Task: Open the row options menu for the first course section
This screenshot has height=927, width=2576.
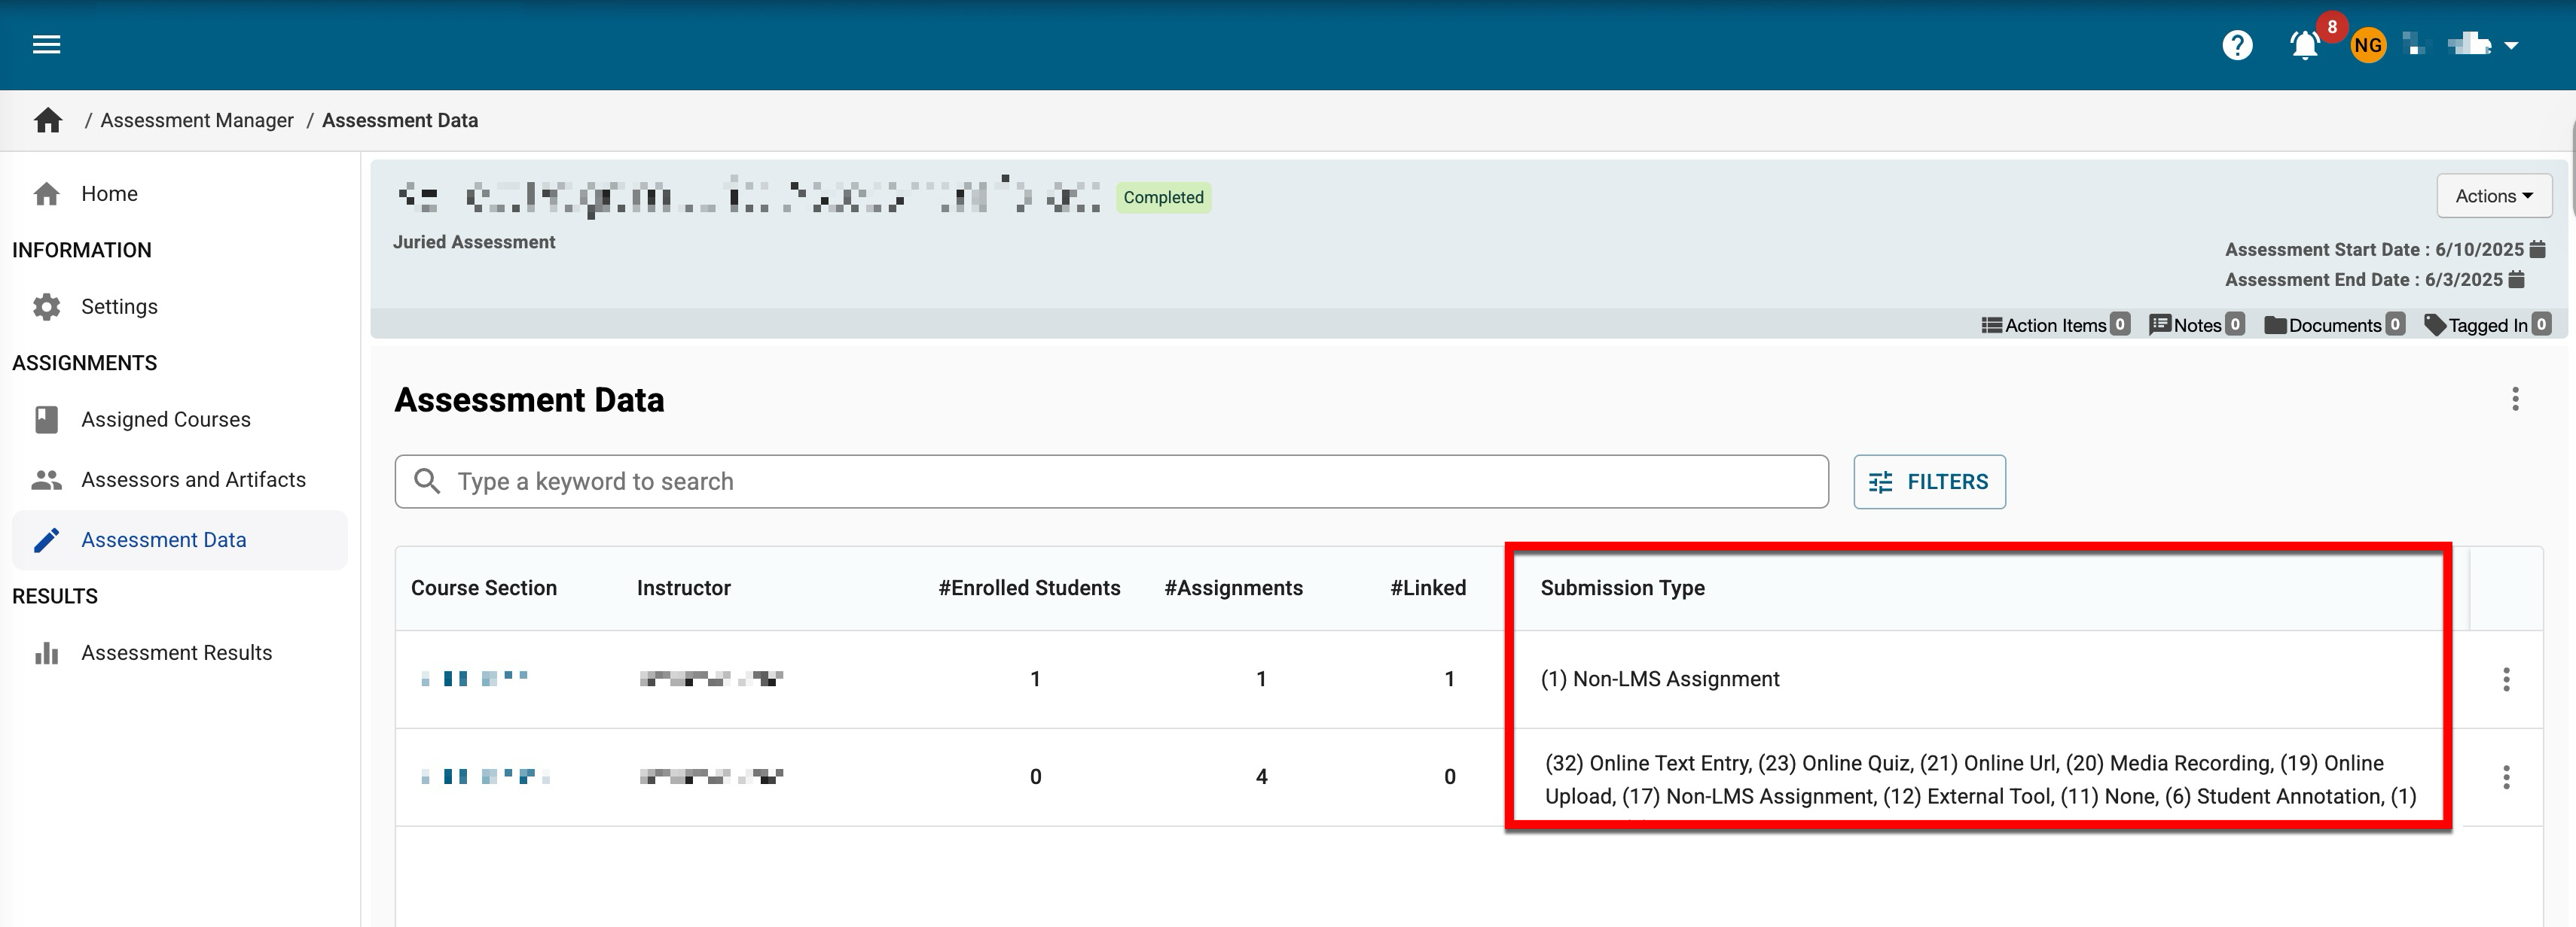Action: [x=2506, y=679]
